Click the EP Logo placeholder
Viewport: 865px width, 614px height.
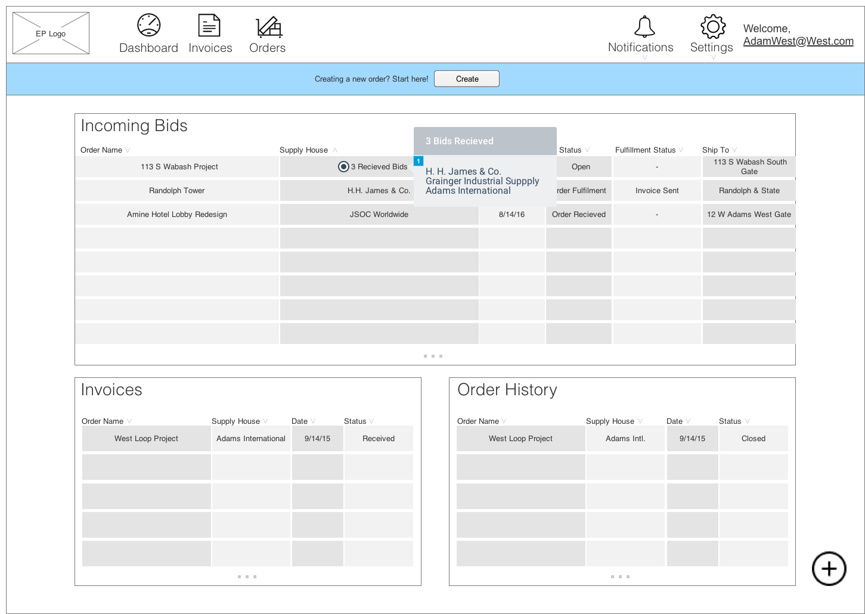[51, 33]
